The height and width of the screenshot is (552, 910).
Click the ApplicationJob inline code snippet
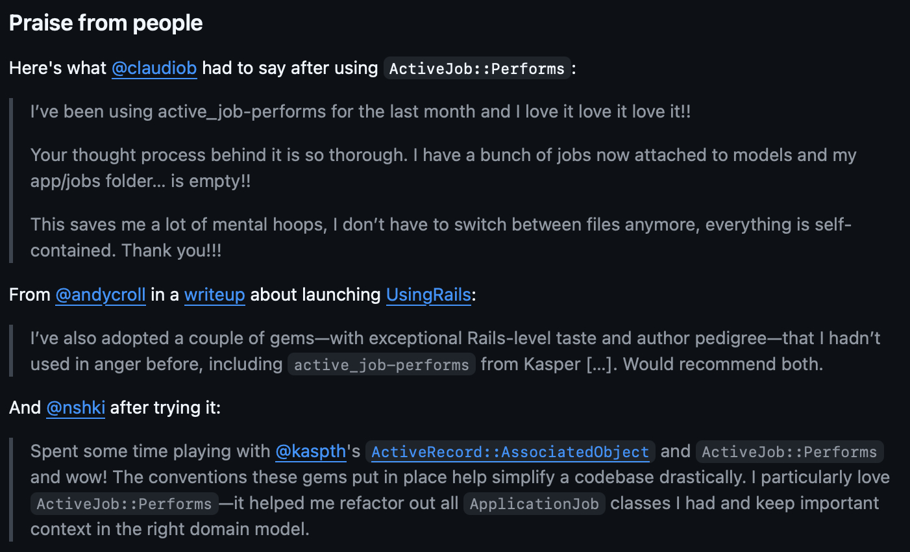click(534, 504)
